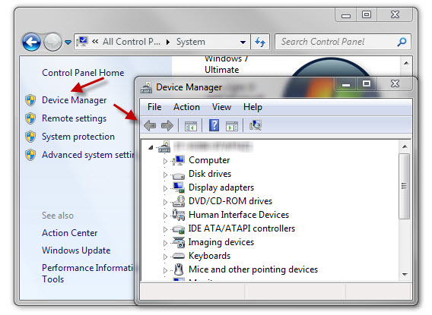Click the Show/Hide Action Pane icon
Image resolution: width=432 pixels, height=315 pixels.
(232, 126)
